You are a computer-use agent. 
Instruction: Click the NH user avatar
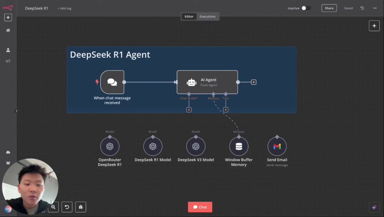click(x=8, y=209)
